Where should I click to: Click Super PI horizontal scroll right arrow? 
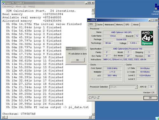[90, 117]
